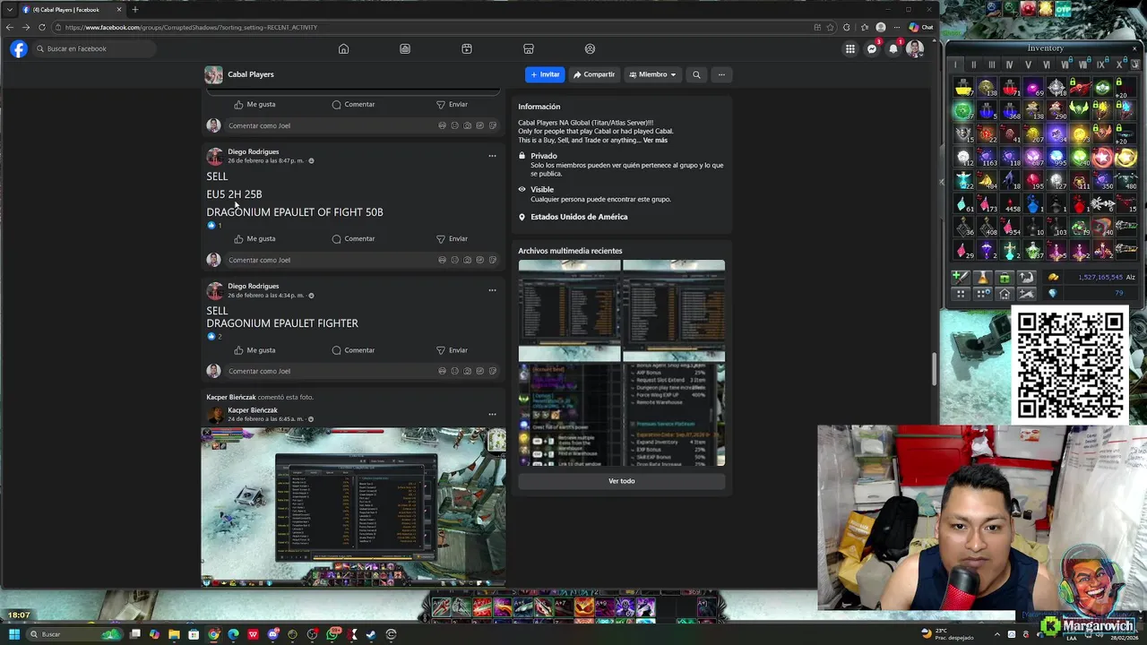Open Facebook Marketplace icon
Image resolution: width=1147 pixels, height=645 pixels.
click(x=529, y=49)
